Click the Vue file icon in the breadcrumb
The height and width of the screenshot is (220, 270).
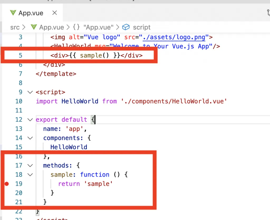pyautogui.click(x=33, y=27)
